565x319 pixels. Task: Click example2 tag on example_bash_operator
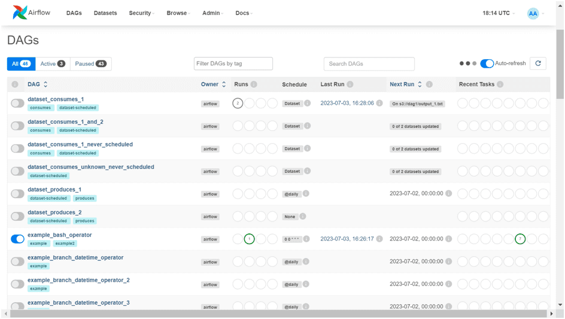(x=65, y=244)
